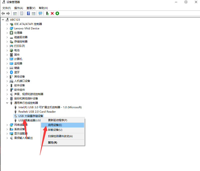
Task: Click the 键盘 keyboard icon
Action: (11, 68)
